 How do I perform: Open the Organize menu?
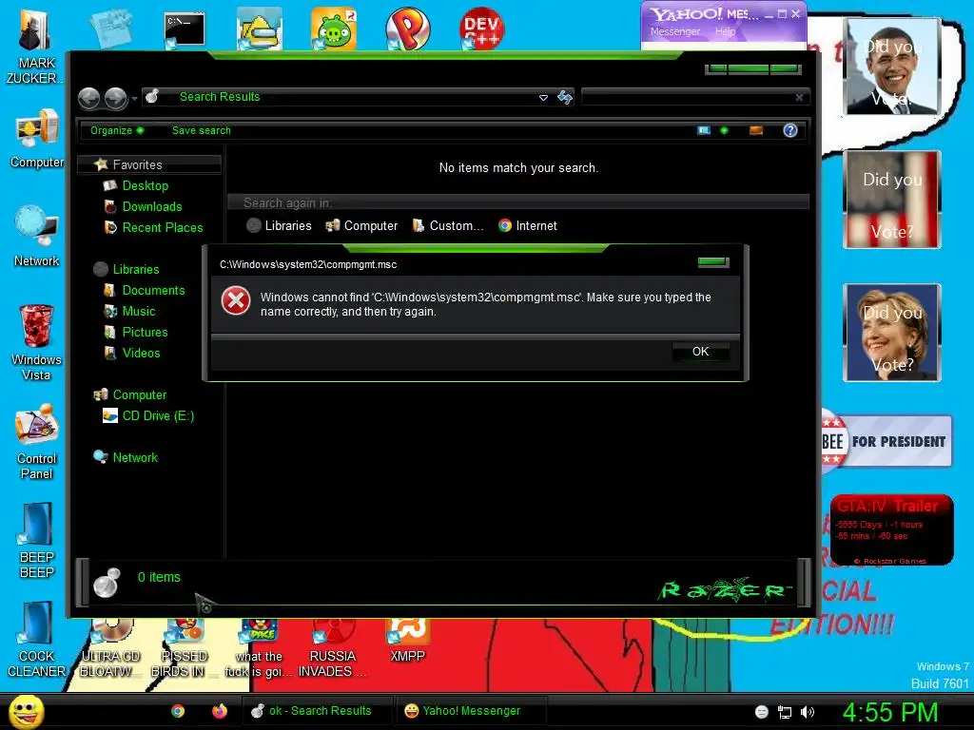[x=117, y=130]
